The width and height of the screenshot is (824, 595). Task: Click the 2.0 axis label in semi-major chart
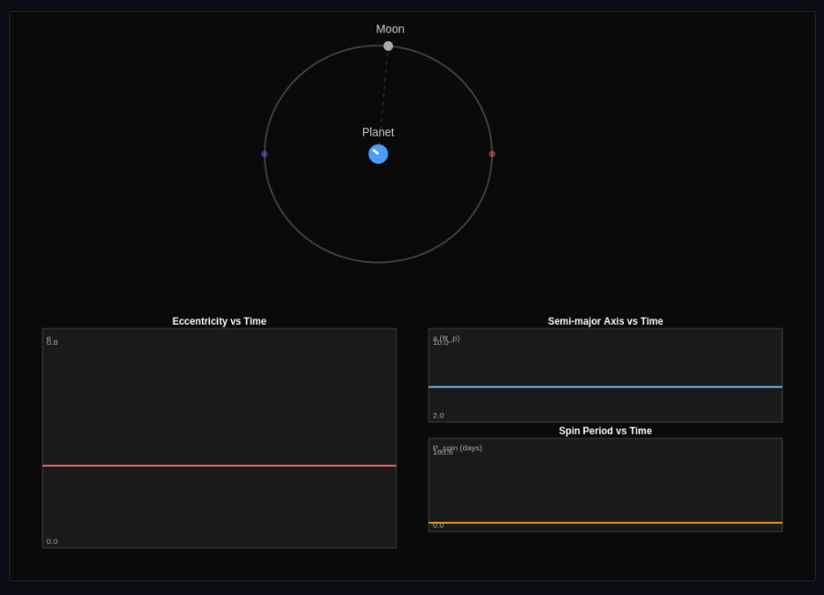[x=438, y=415]
